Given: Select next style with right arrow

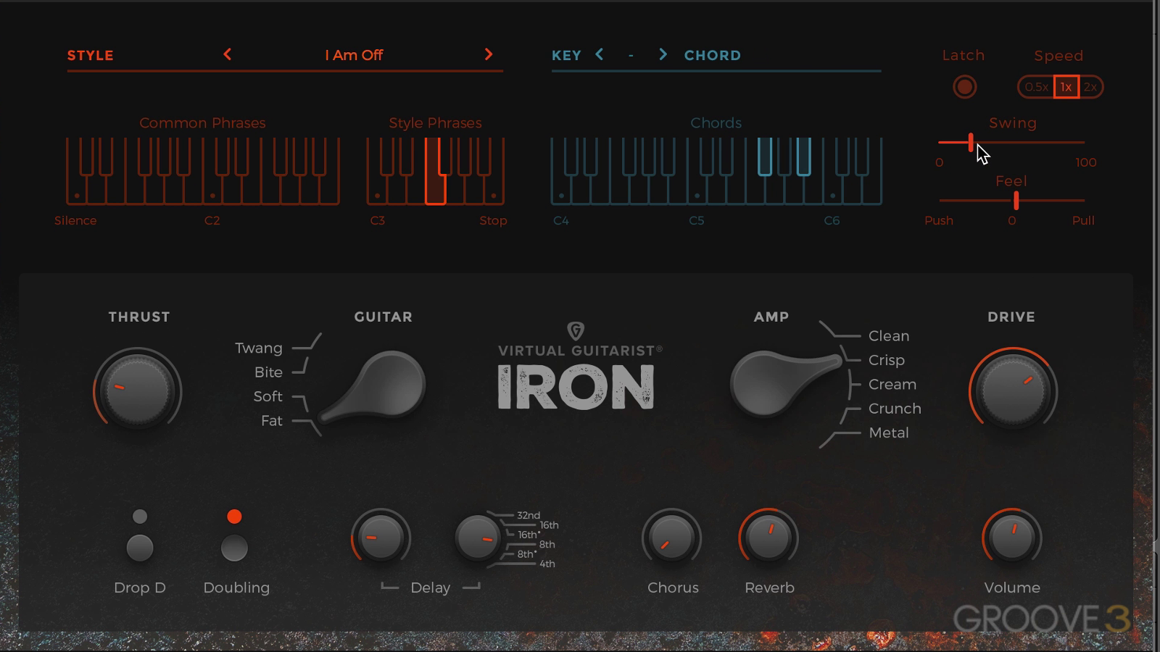Looking at the screenshot, I should coord(488,54).
